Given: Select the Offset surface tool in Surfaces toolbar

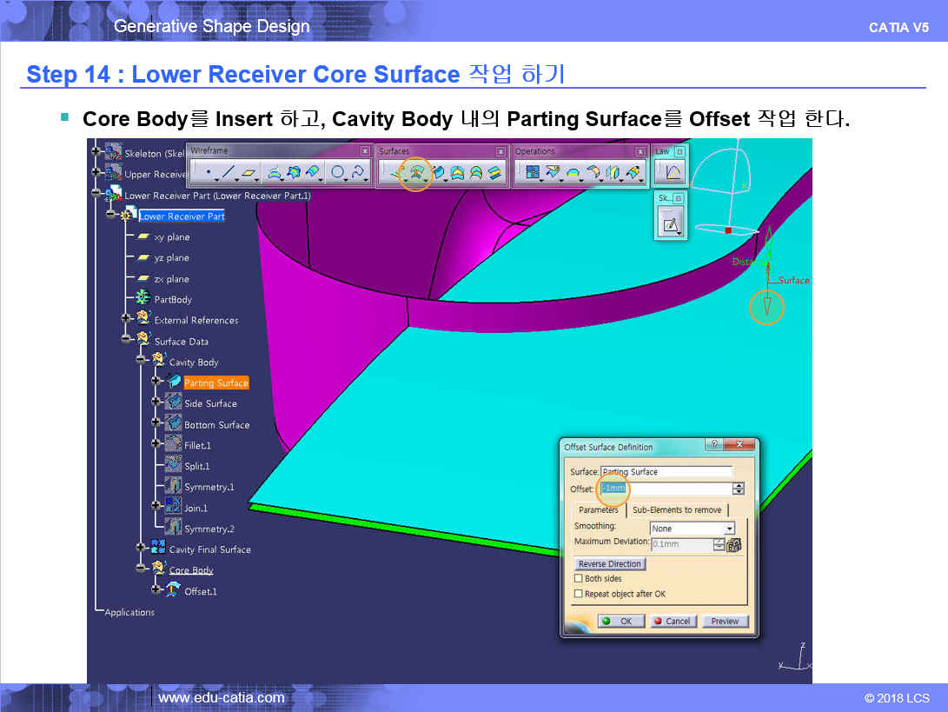Looking at the screenshot, I should [x=416, y=173].
